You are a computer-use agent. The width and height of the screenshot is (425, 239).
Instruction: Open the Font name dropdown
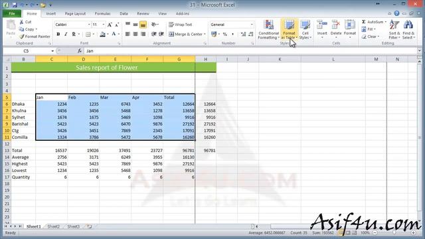point(89,25)
